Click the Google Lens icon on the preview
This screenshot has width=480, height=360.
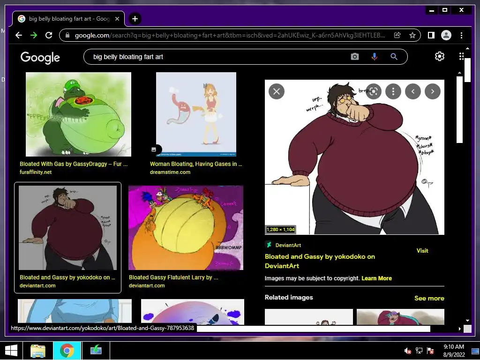coord(374,91)
